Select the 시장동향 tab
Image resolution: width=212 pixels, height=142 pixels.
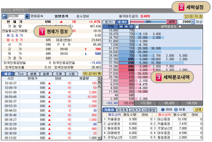(149, 110)
